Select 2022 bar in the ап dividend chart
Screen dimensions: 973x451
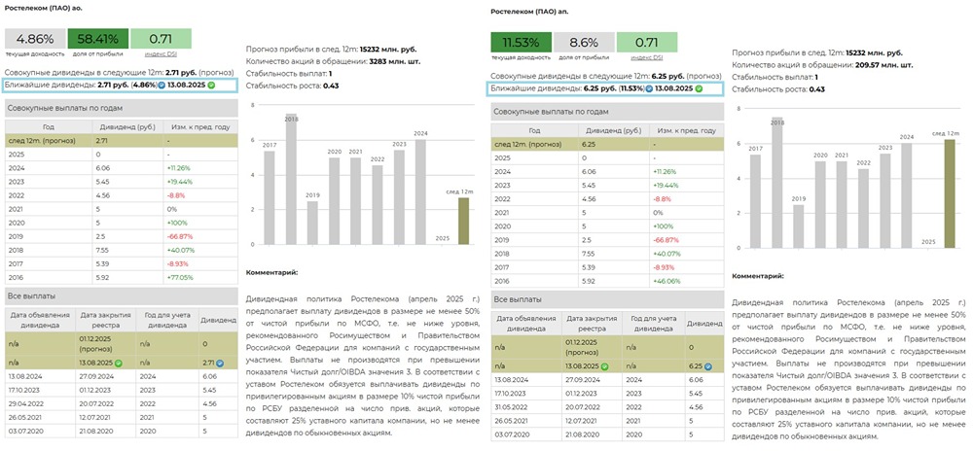click(x=863, y=208)
